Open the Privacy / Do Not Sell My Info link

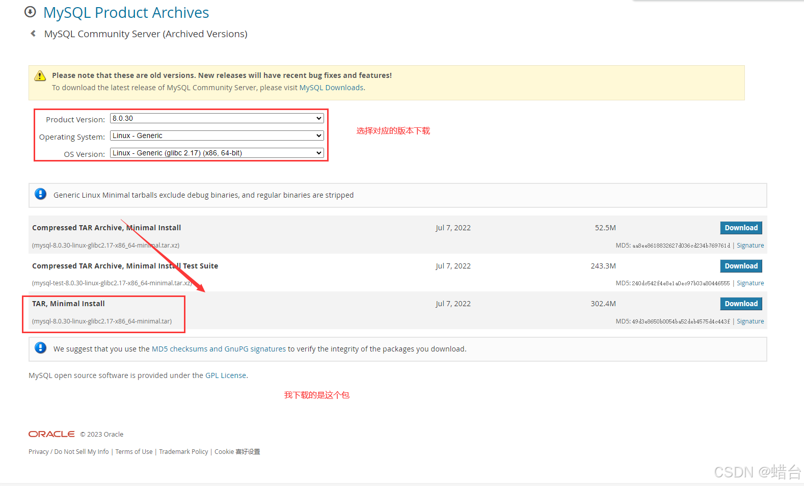69,452
